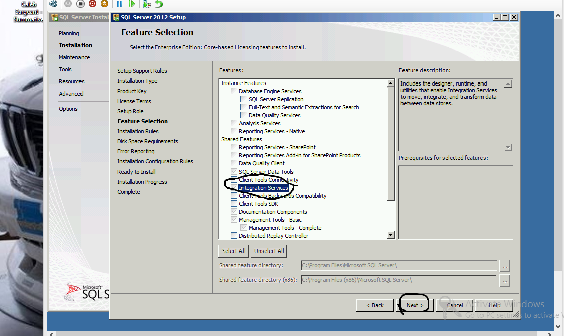The height and width of the screenshot is (336, 564).
Task: Click the Cancel button
Action: [x=455, y=305]
